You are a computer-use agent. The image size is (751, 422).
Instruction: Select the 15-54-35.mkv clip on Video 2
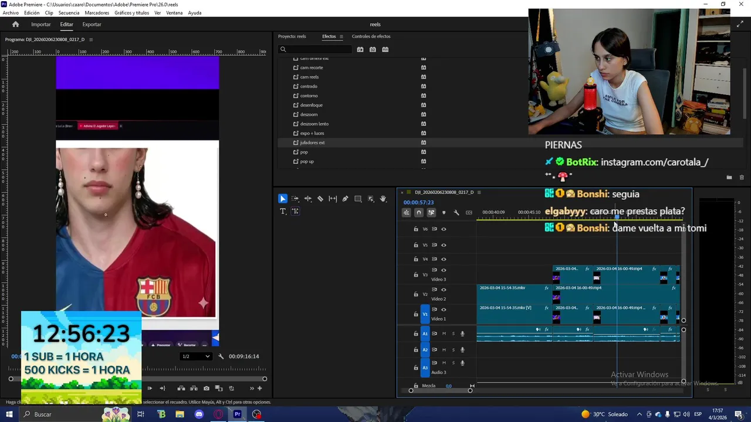coord(514,294)
